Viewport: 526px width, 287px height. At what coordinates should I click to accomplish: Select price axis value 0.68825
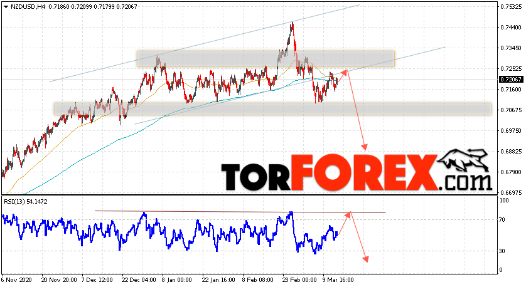tap(511, 152)
